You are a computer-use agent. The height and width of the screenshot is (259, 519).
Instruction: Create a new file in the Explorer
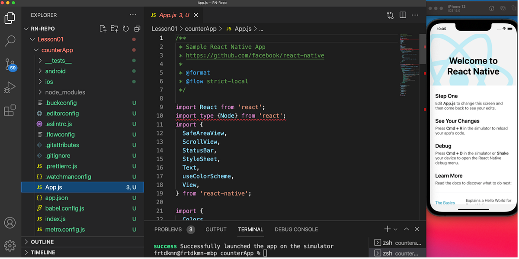tap(103, 28)
